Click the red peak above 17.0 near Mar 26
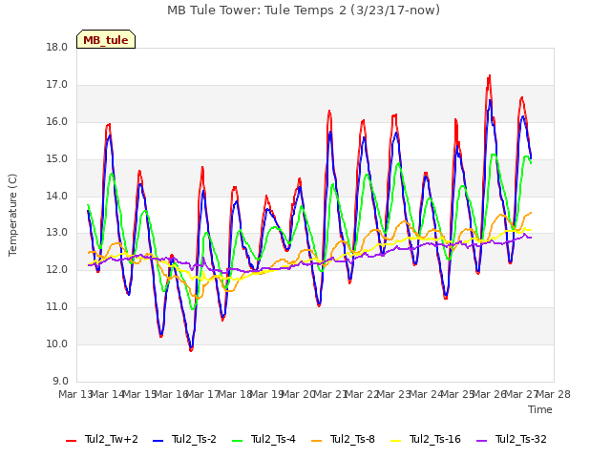 [490, 76]
